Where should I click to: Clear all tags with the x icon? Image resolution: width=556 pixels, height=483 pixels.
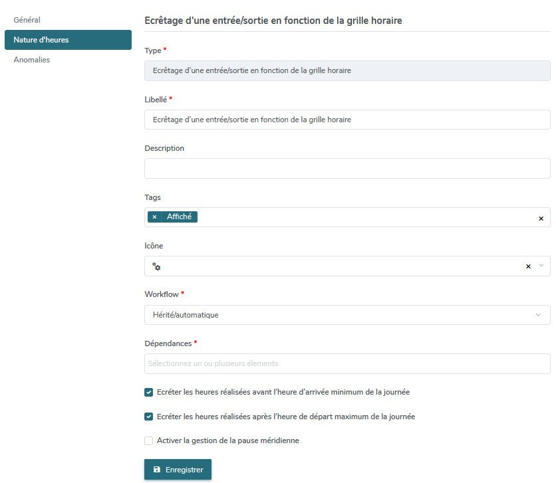[541, 219]
